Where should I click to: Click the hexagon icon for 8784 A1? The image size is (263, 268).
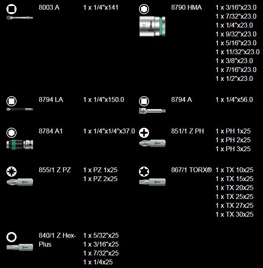11,133
